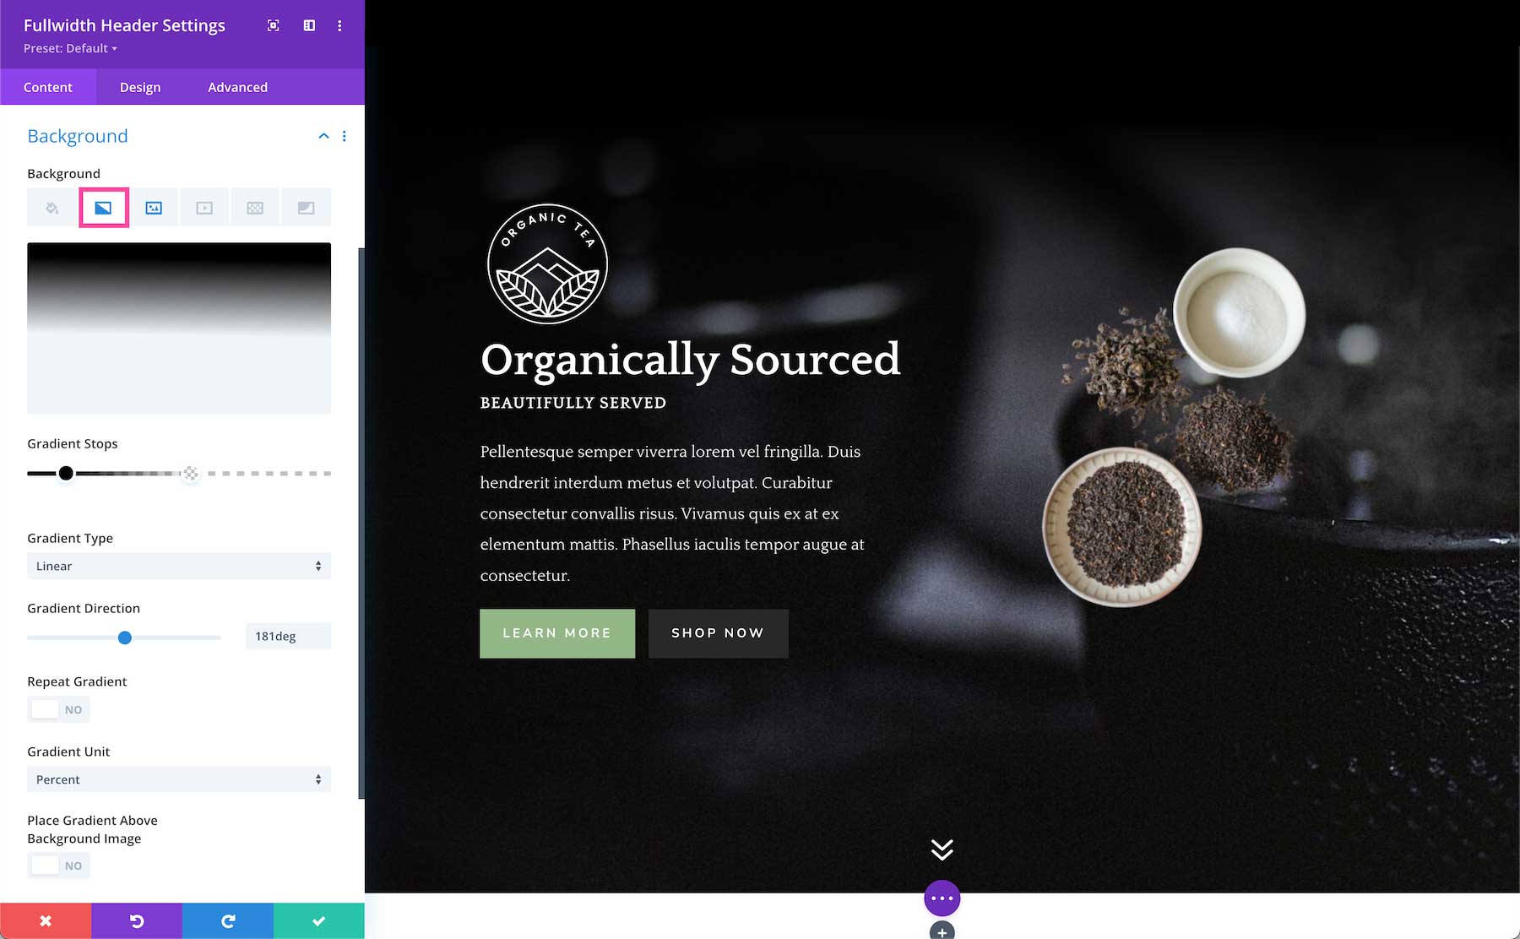Click the green save checkmark button
1520x939 pixels.
point(319,921)
